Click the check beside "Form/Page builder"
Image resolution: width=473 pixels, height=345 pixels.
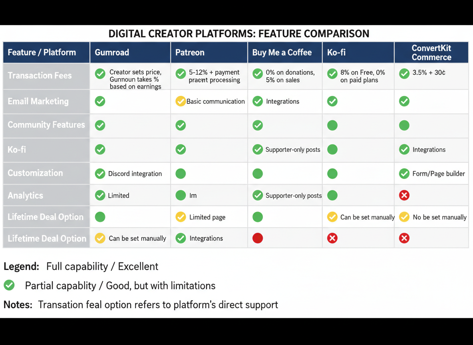pos(404,174)
